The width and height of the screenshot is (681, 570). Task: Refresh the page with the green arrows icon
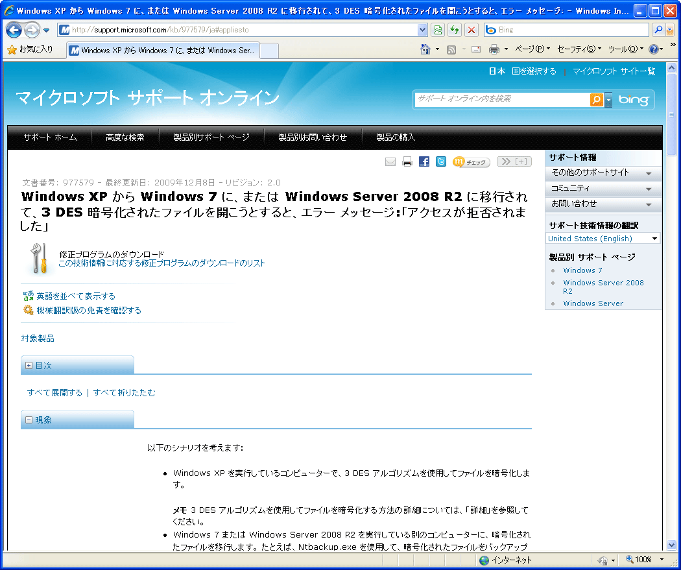pyautogui.click(x=455, y=30)
